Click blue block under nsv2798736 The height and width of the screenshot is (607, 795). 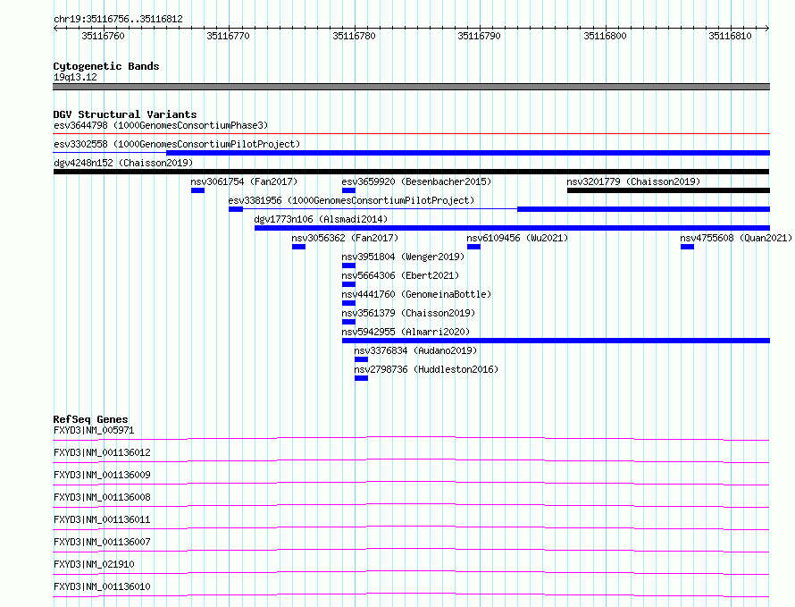[x=361, y=378]
